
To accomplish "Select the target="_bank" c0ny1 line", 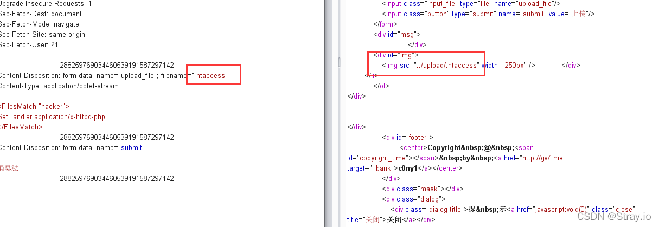I will pyautogui.click(x=405, y=168).
